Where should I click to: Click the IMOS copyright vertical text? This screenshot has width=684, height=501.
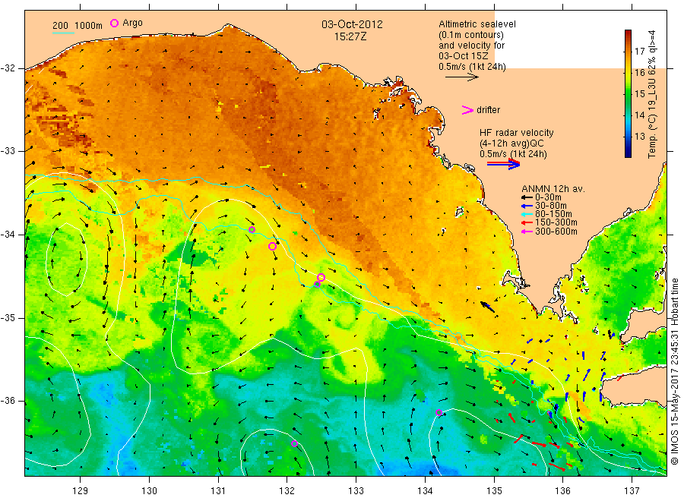[x=674, y=372]
